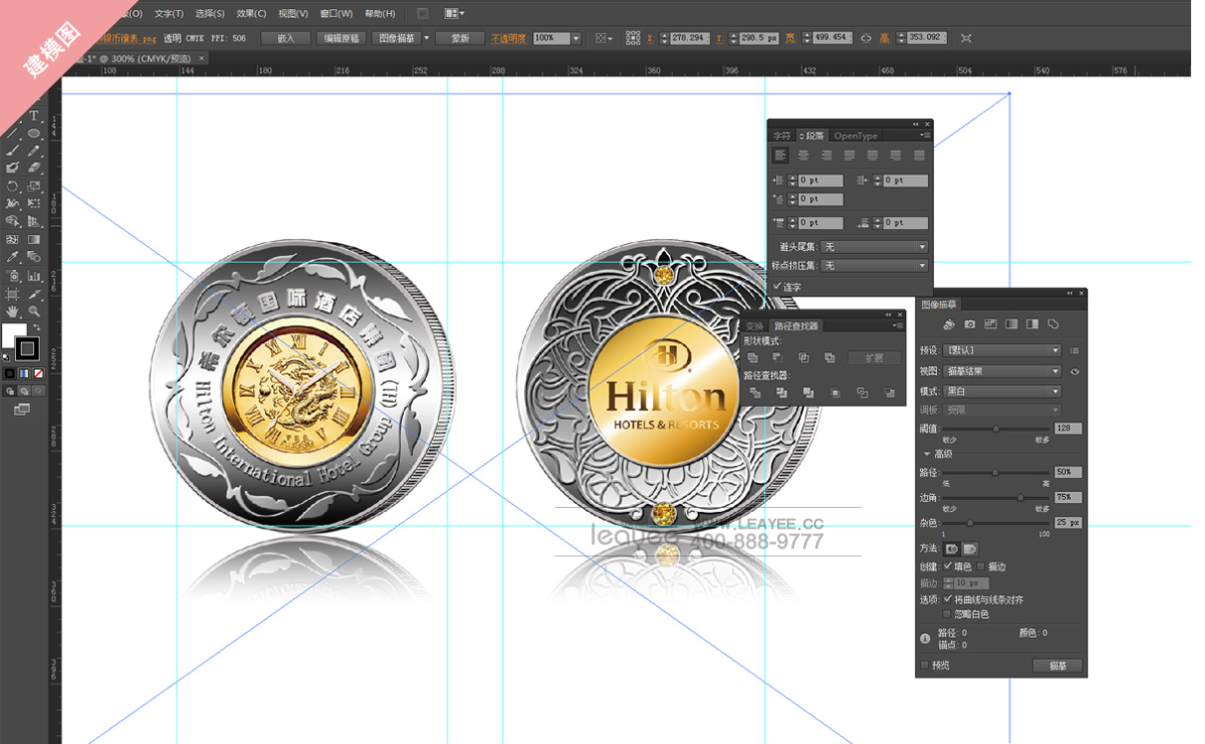The image size is (1205, 744).
Task: Click the 描摹 trace button
Action: (x=1057, y=666)
